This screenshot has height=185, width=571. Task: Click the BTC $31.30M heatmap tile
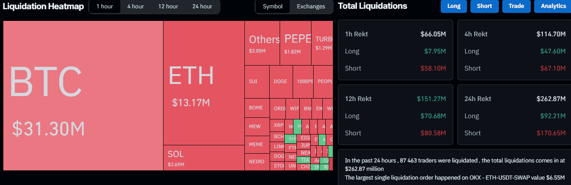[x=83, y=96]
